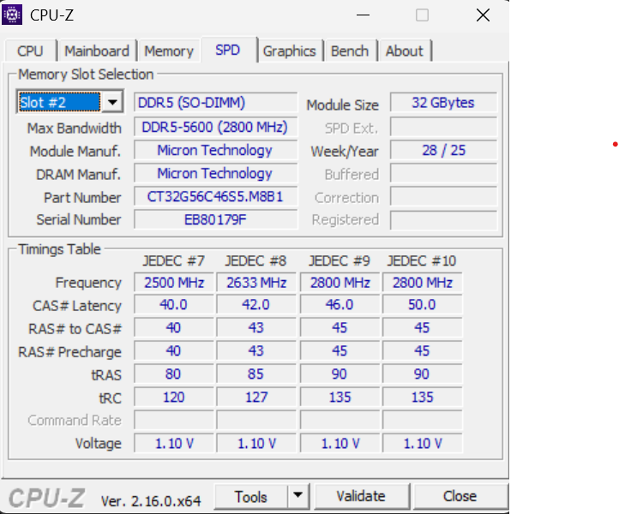
Task: Click the CAS# Latency 40.0 cell
Action: coord(174,304)
